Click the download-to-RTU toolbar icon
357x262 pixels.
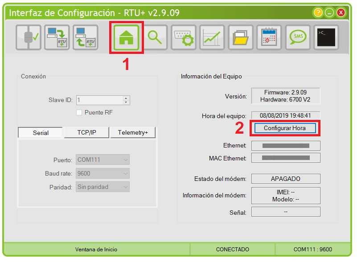tap(57, 37)
